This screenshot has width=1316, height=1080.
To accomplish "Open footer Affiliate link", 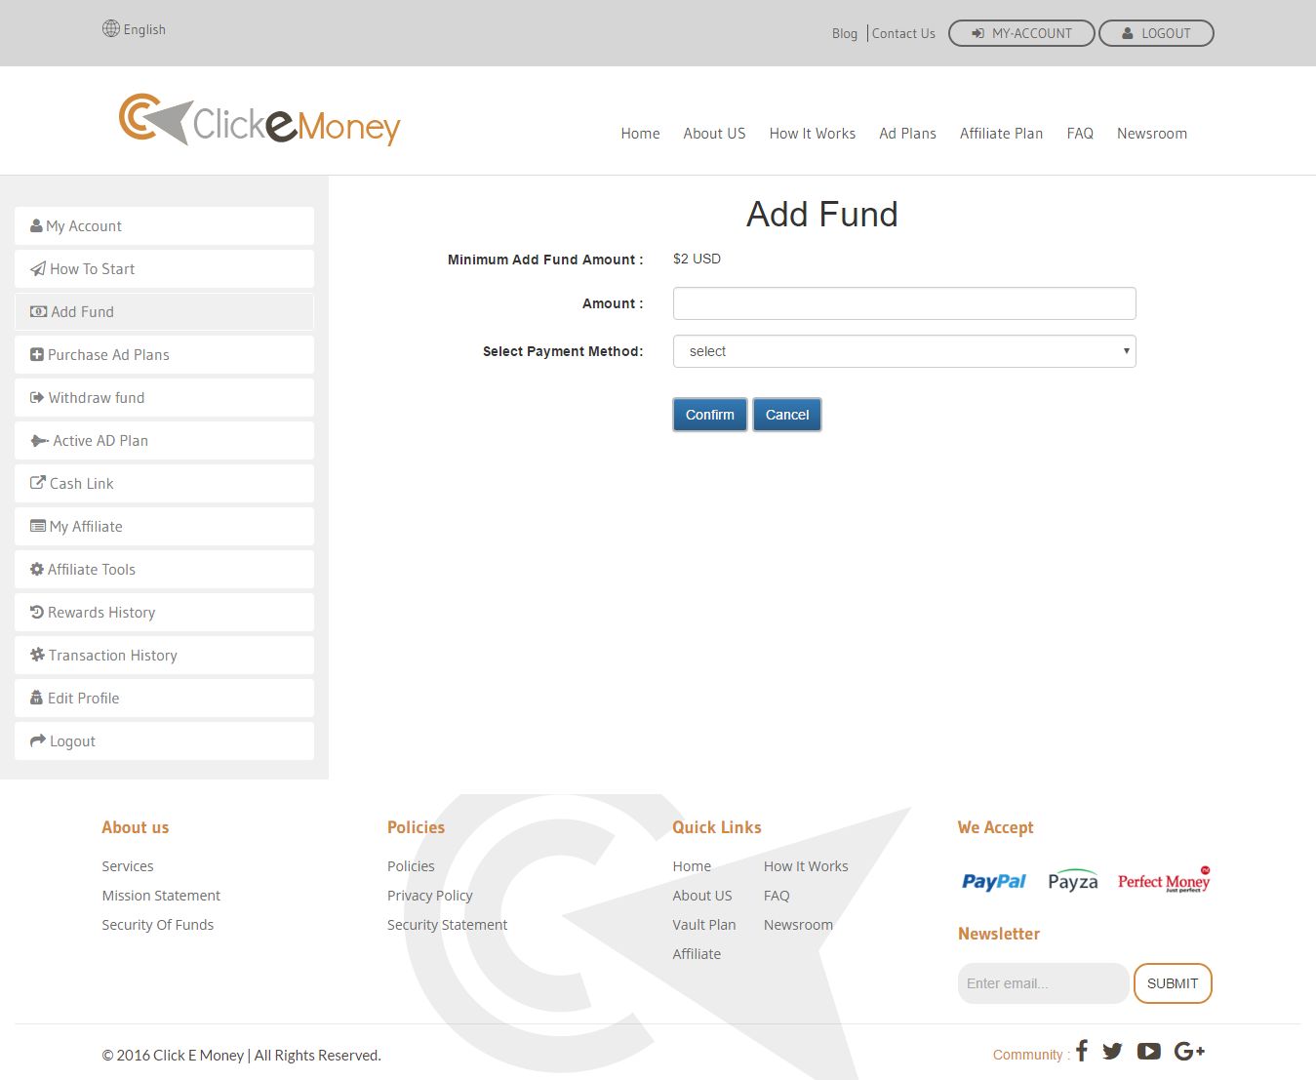I will tap(697, 954).
